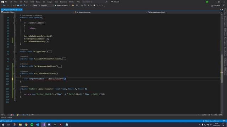227x127 pixels.
Task: Click the Find in Files toolbar icon
Action: [x=73, y=6]
